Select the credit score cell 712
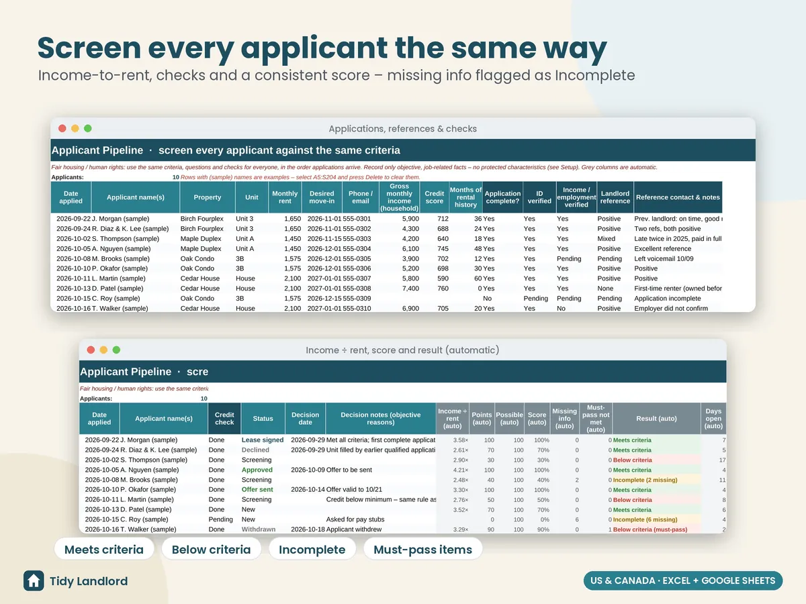The width and height of the screenshot is (806, 604). [442, 219]
